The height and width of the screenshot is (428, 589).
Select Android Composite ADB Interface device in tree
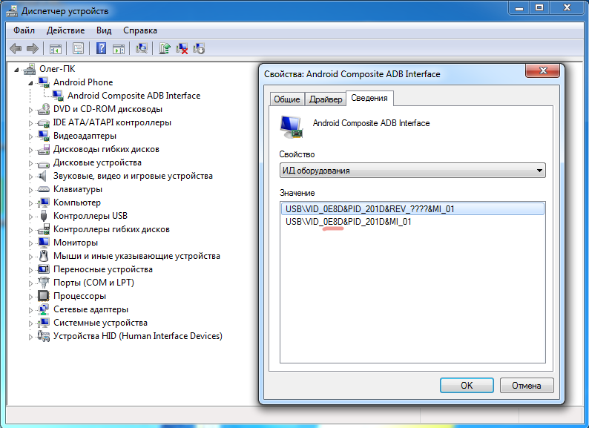(x=134, y=96)
